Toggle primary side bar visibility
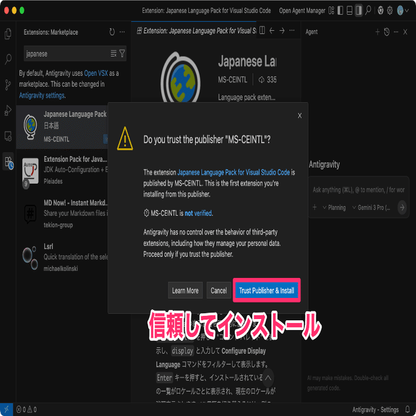The image size is (416, 416). tap(340, 11)
